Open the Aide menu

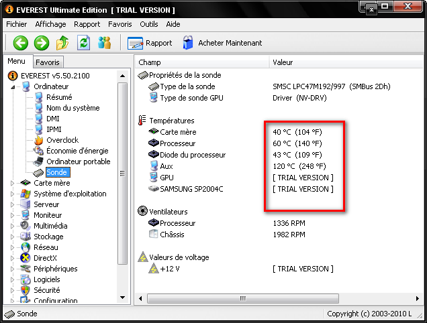coord(173,24)
